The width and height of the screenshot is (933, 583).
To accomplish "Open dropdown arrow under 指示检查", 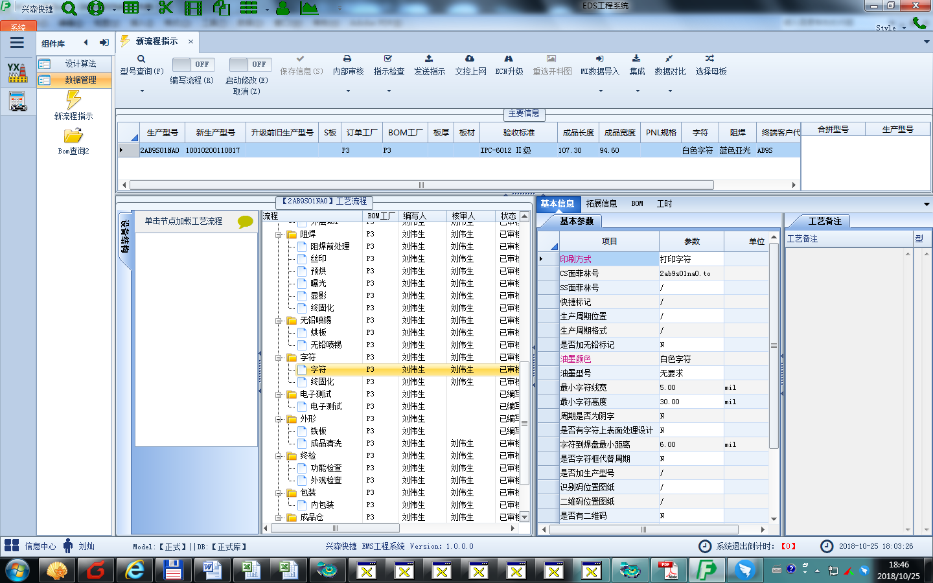I will pyautogui.click(x=389, y=91).
